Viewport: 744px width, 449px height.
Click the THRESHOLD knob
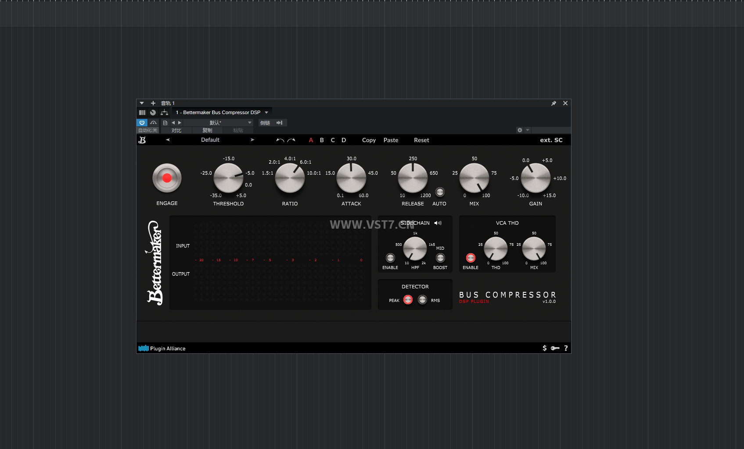[x=228, y=178]
